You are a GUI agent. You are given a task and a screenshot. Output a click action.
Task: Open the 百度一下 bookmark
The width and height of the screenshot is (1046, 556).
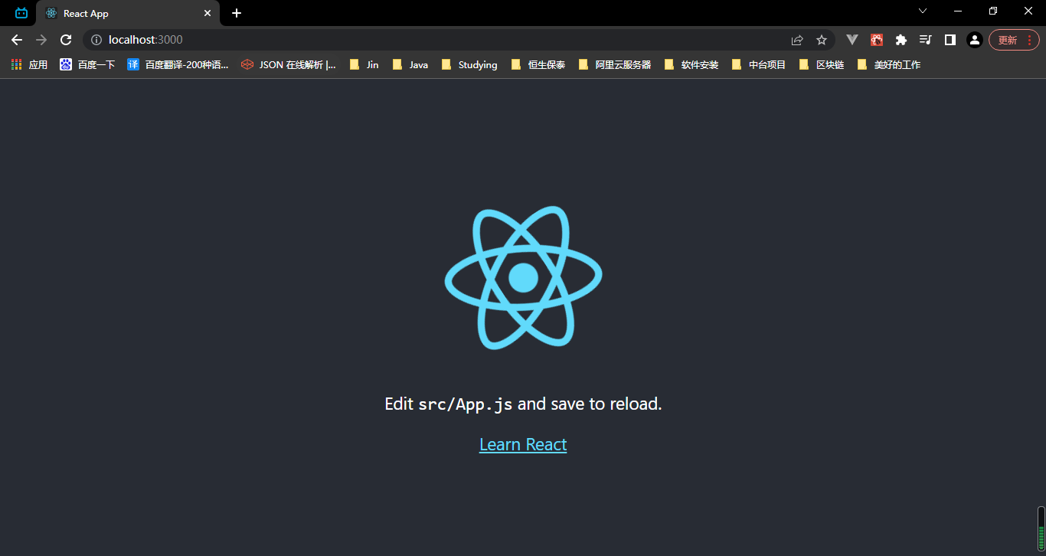click(x=87, y=65)
